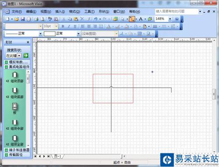219x167 pixels.
Task: Open the Undo history dropdown arrow
Action: tap(100, 19)
